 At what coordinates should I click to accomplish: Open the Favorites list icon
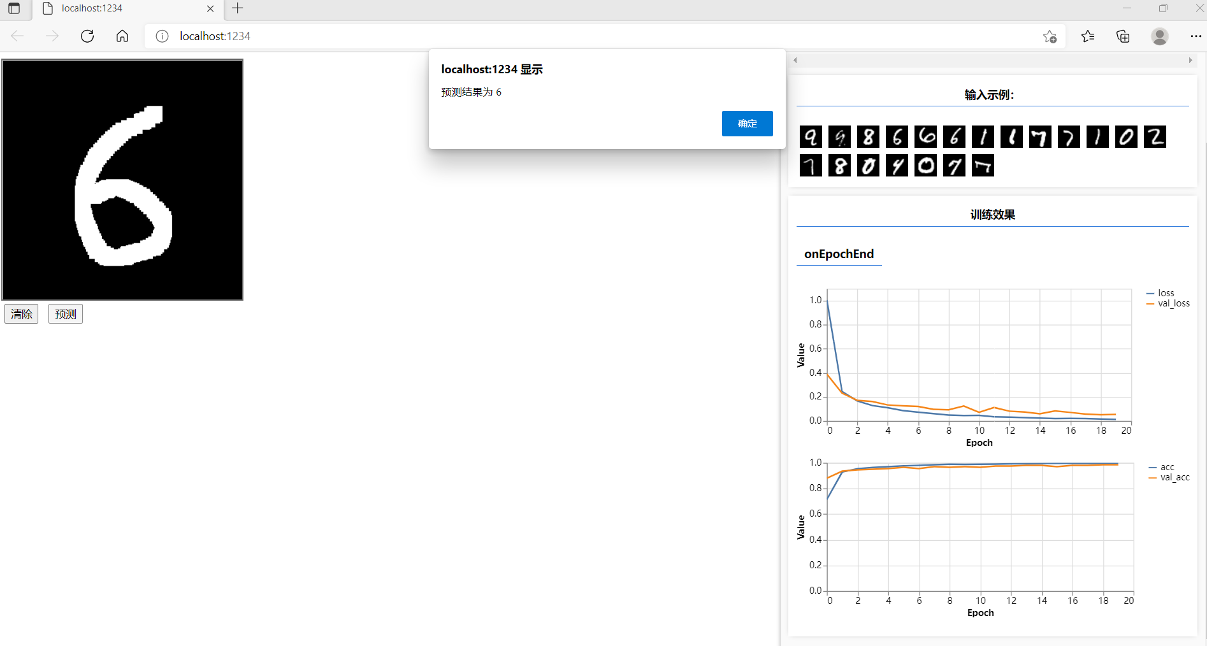pyautogui.click(x=1088, y=36)
